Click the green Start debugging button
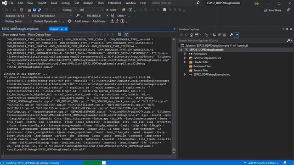The width and height of the screenshot is (294, 165). (x=111, y=10)
